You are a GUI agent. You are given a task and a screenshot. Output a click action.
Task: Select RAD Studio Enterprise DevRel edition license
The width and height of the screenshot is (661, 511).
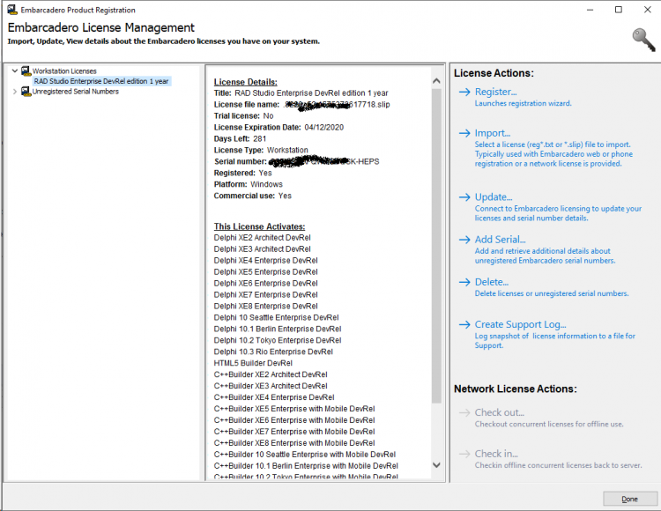coord(101,81)
